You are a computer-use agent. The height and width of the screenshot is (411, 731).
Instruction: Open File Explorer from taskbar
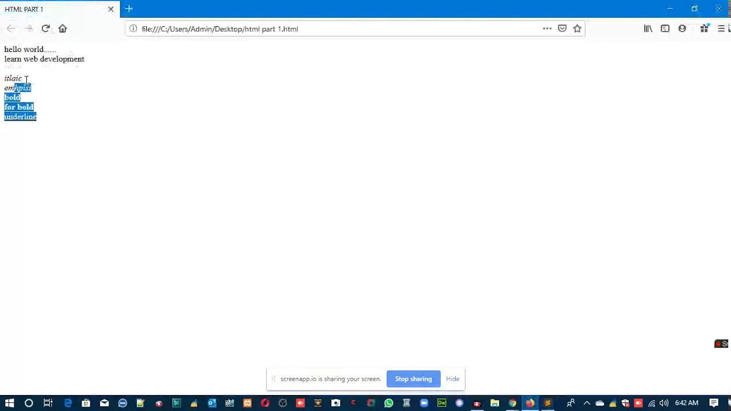click(495, 403)
